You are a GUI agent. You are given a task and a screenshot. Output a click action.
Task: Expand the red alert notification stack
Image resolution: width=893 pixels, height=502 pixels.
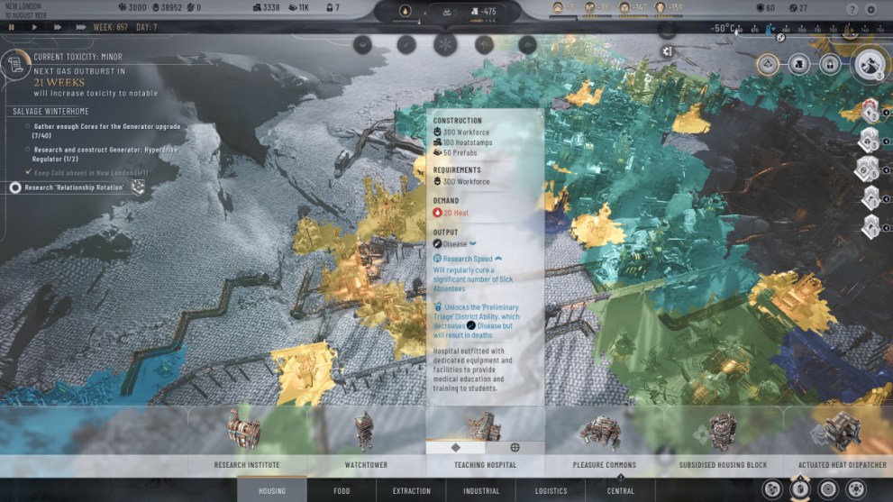869,111
